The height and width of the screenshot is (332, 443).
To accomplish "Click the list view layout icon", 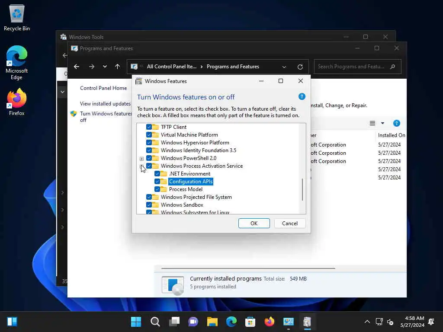I will pos(372,123).
